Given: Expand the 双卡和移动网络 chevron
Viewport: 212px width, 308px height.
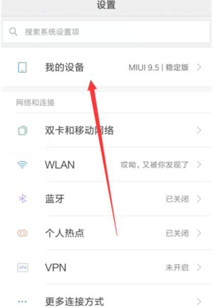Looking at the screenshot, I should coord(199,130).
